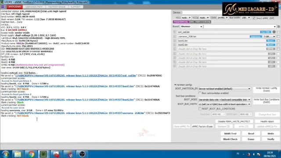Open the VCC voltage dropdown
Screen dimensions: 281x158
[x=186, y=18]
